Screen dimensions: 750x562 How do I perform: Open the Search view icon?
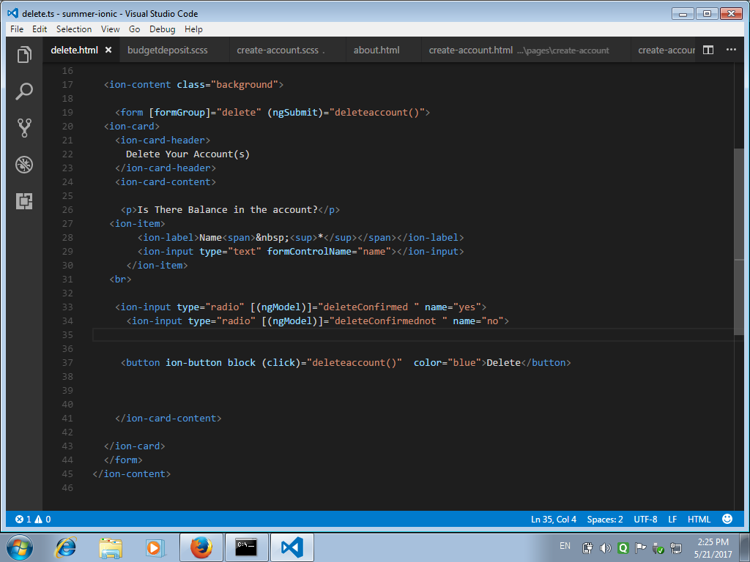[24, 91]
